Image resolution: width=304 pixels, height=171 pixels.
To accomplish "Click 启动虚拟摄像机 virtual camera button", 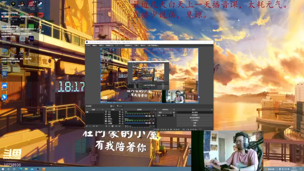I will tap(195, 118).
